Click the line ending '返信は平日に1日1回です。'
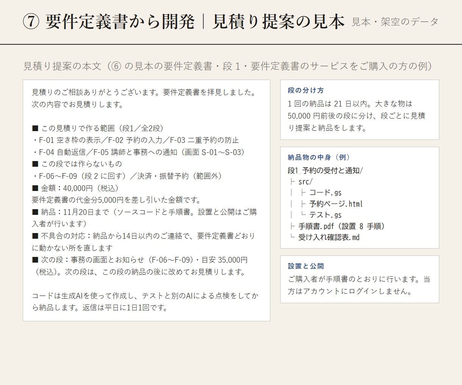462x385 pixels. pyautogui.click(x=125, y=307)
